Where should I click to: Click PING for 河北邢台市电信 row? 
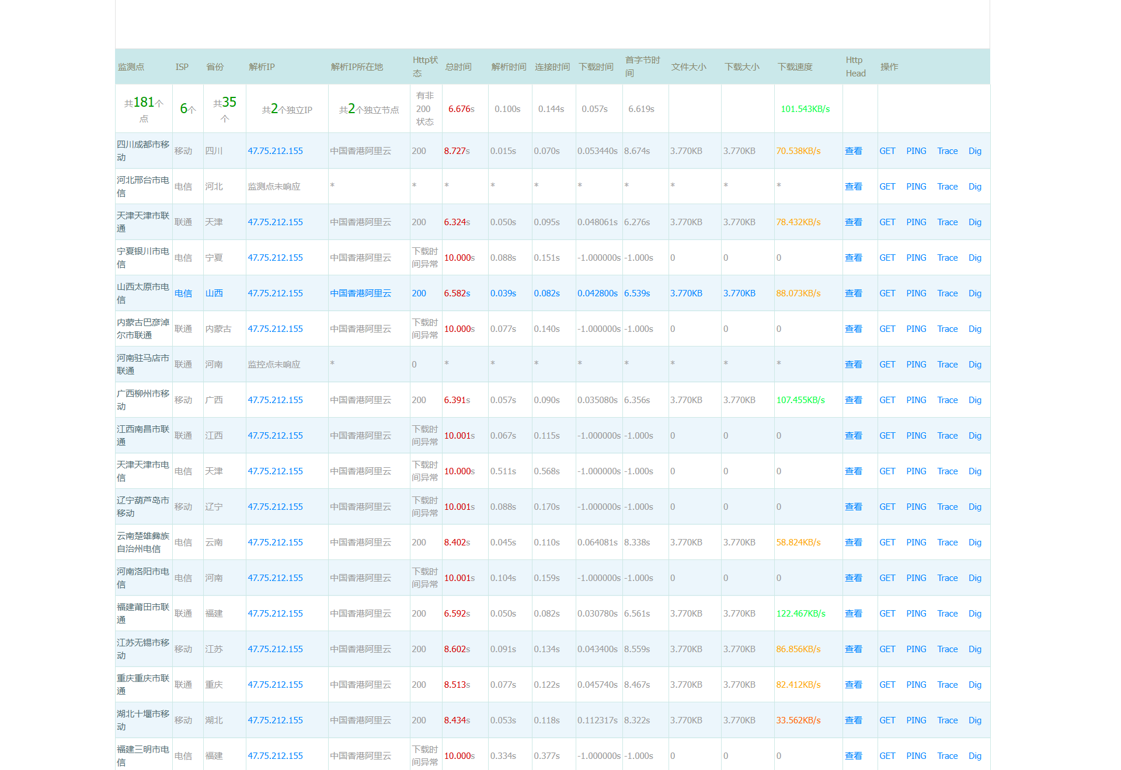pyautogui.click(x=916, y=187)
